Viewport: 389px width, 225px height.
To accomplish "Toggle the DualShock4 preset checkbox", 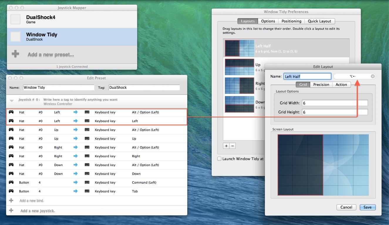I will click(15, 19).
